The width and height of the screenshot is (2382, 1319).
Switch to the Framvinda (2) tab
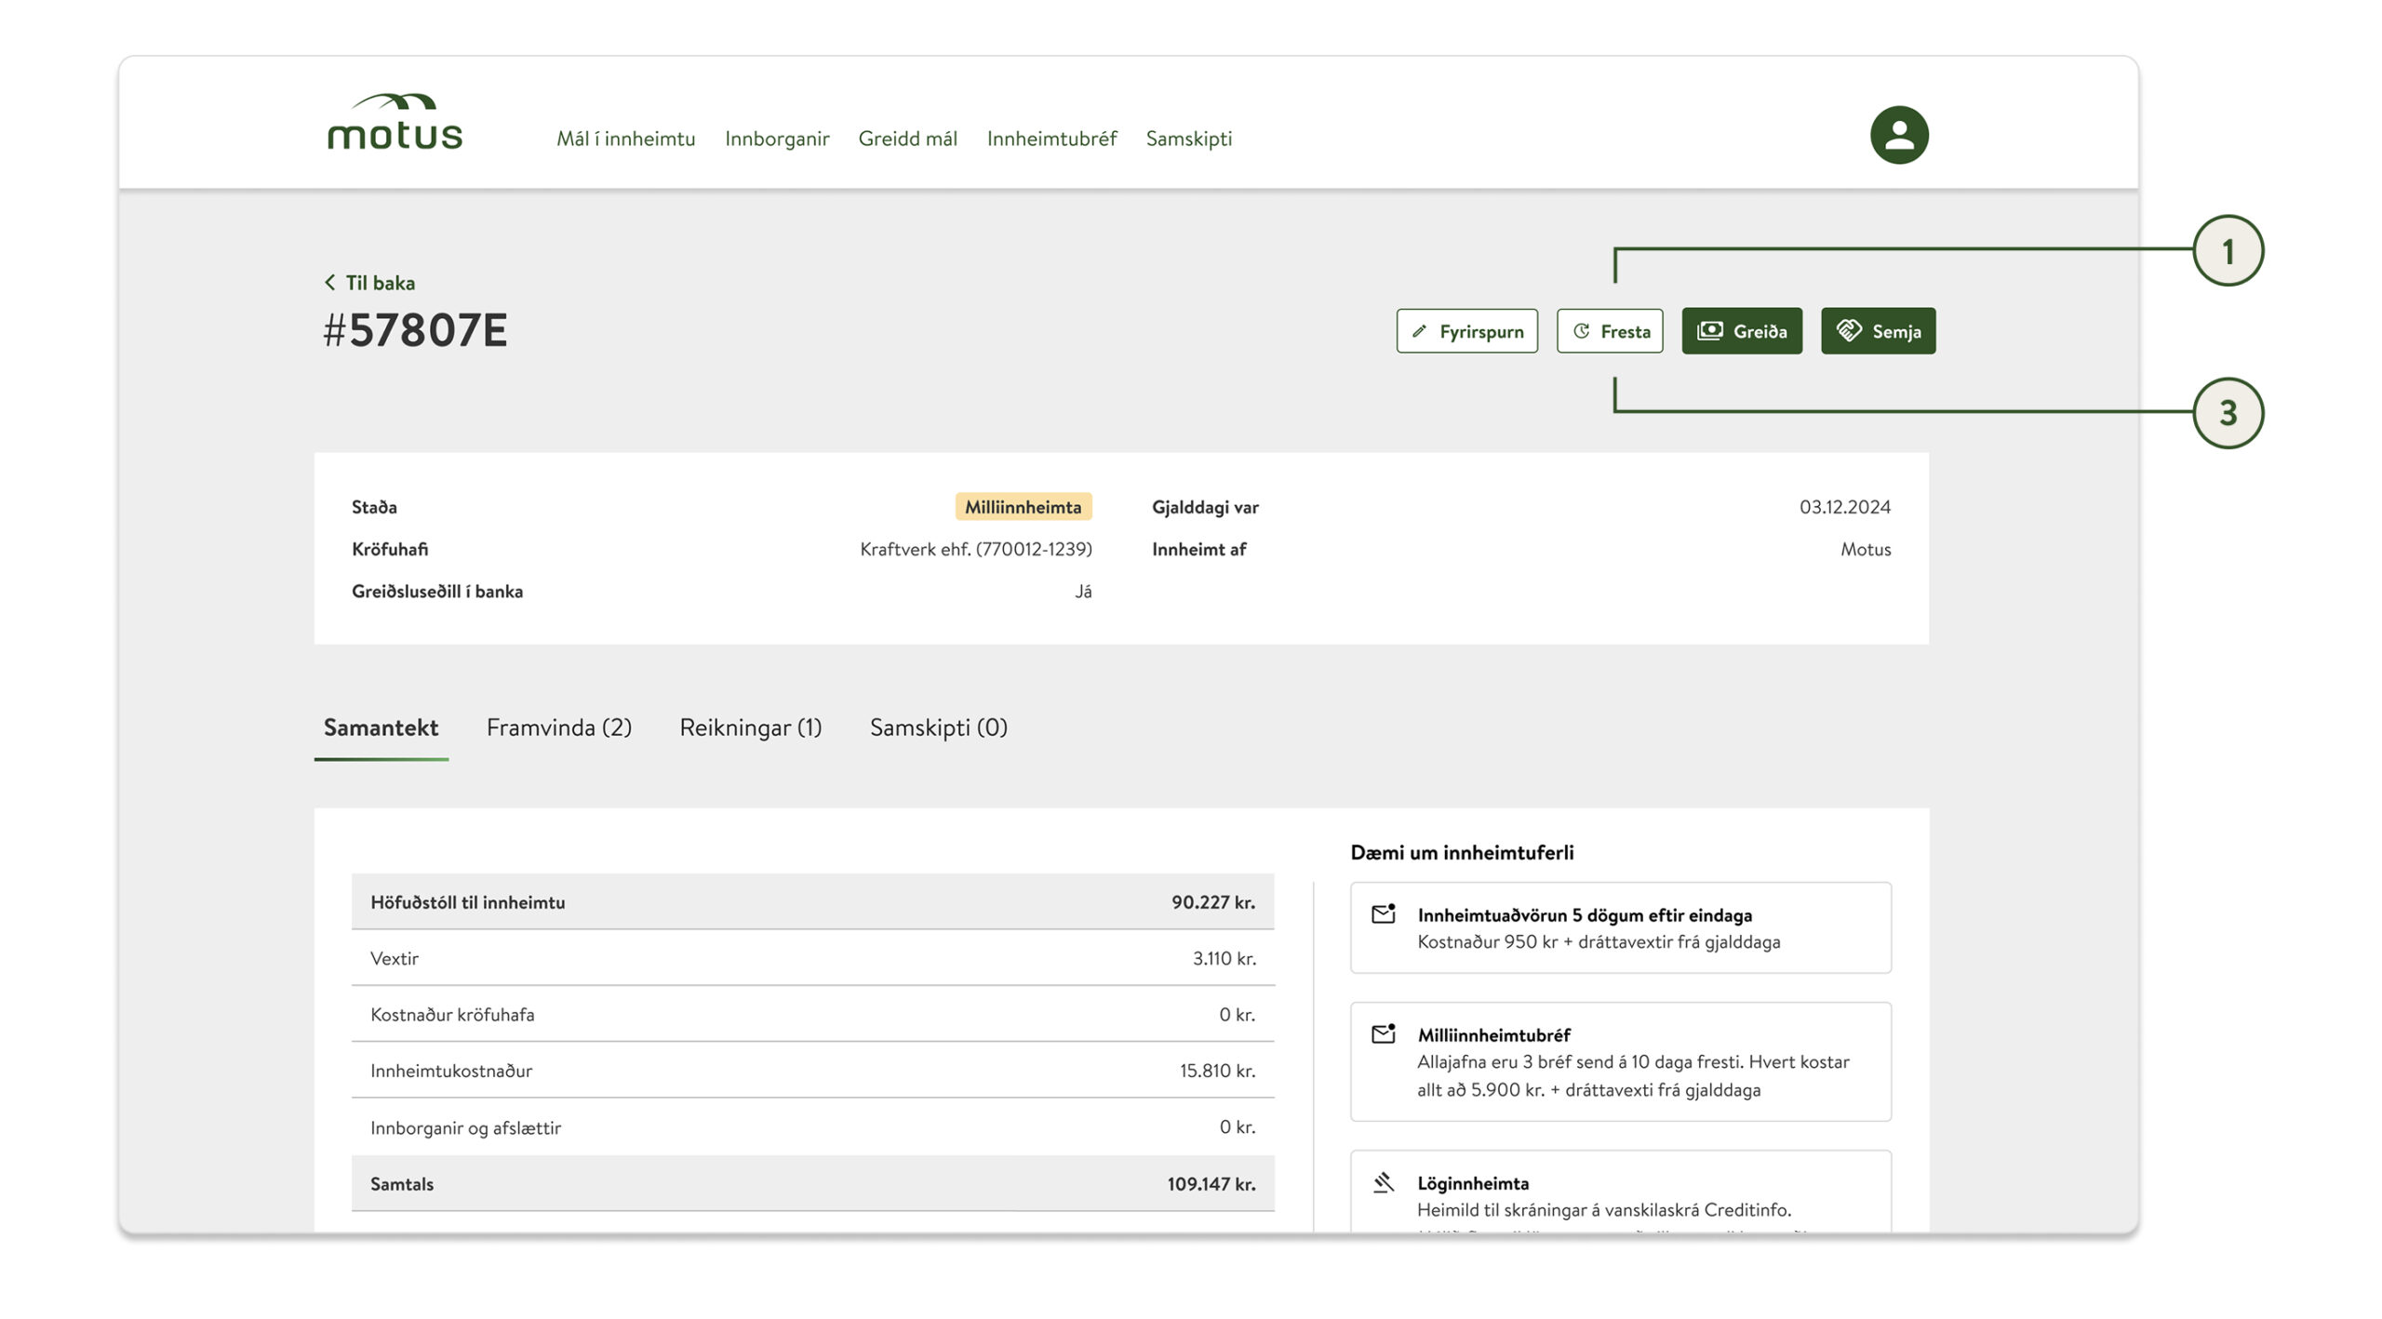(558, 727)
